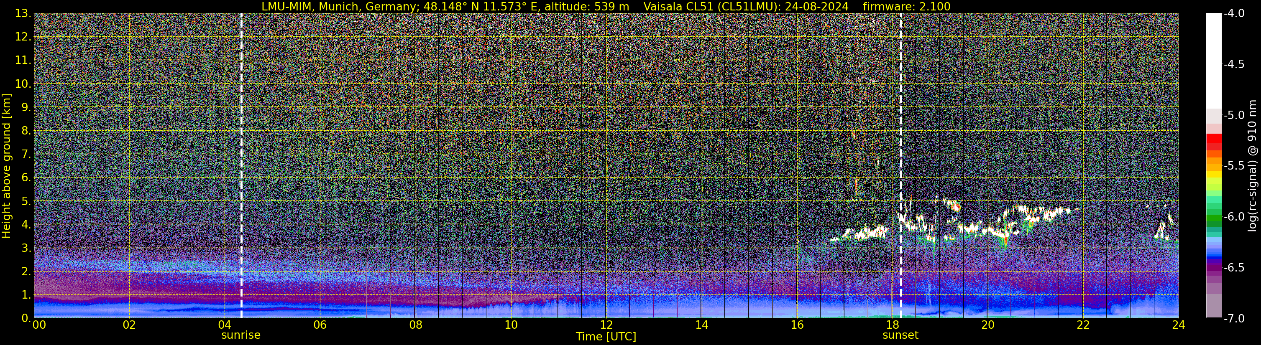1261x345 pixels.
Task: Select the height axis tick label '11.'
Action: coord(23,60)
